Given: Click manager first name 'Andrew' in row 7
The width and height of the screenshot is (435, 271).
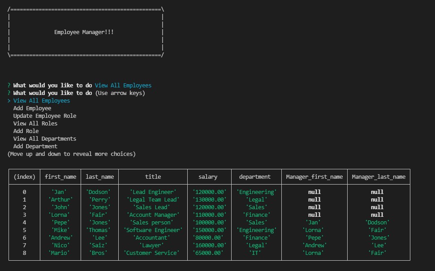Looking at the screenshot, I should pos(314,245).
